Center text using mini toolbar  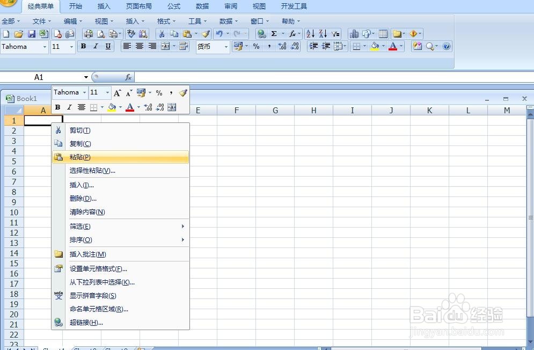(x=82, y=107)
